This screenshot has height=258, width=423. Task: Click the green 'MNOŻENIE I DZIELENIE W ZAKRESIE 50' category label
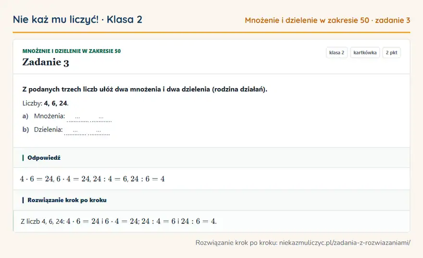click(72, 51)
